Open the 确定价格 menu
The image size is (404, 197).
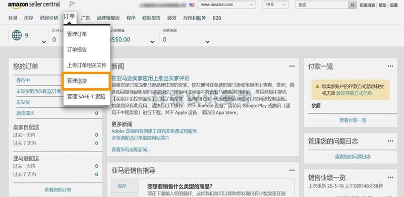tap(49, 18)
